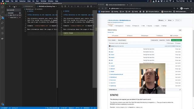Screen dimensions: 194x109
Task: Open the Settings tab on GitHub repo
Action: pos(164,26)
